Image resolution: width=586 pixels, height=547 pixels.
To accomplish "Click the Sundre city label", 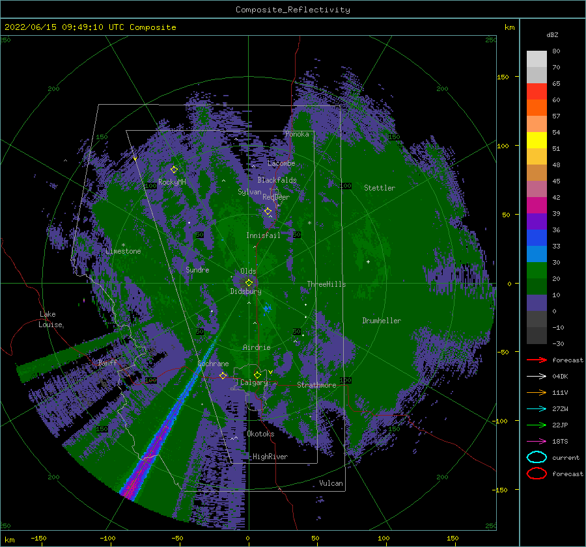I will coord(197,269).
